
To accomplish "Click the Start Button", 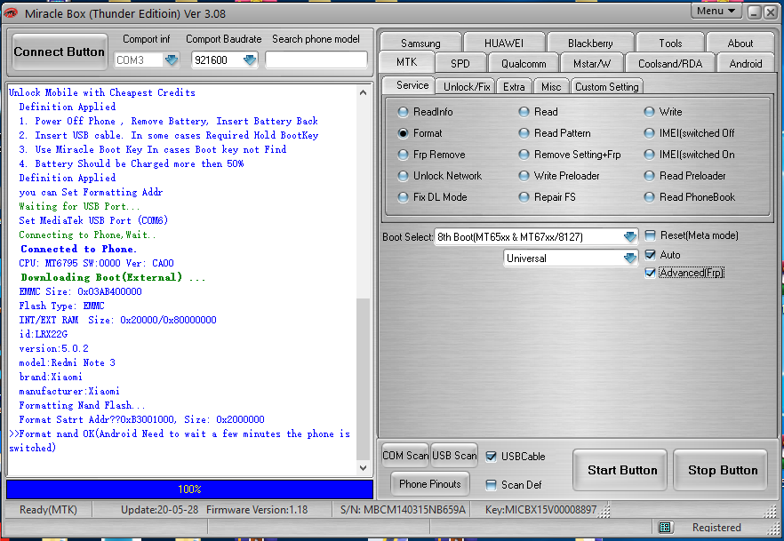I will (622, 470).
